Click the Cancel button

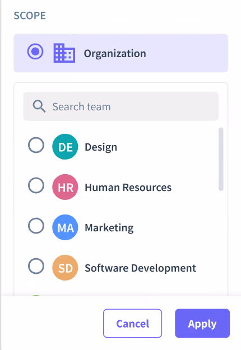132,323
